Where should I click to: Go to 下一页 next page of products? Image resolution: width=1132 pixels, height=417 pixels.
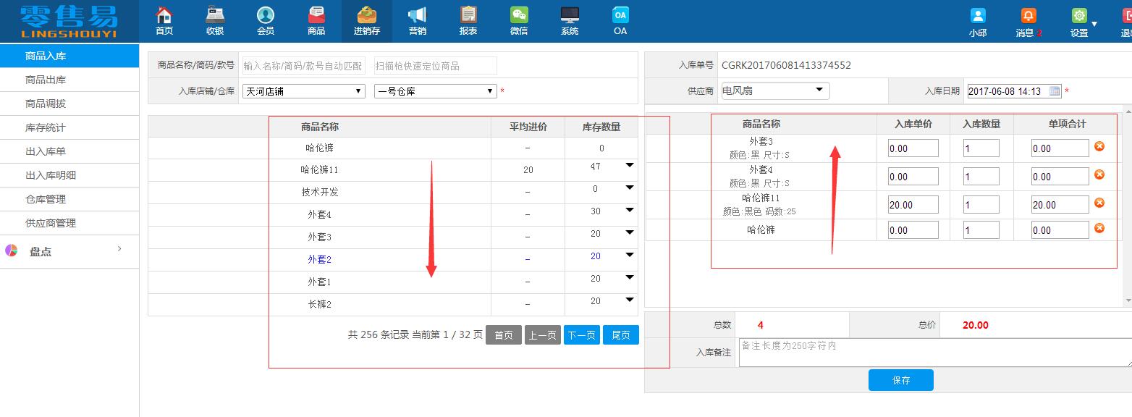[581, 334]
